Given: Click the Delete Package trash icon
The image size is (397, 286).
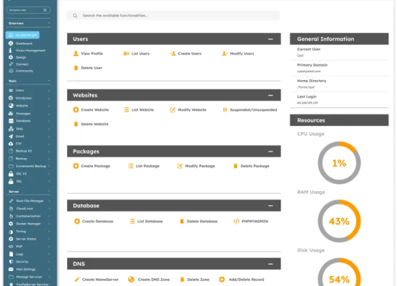Looking at the screenshot, I should (235, 166).
